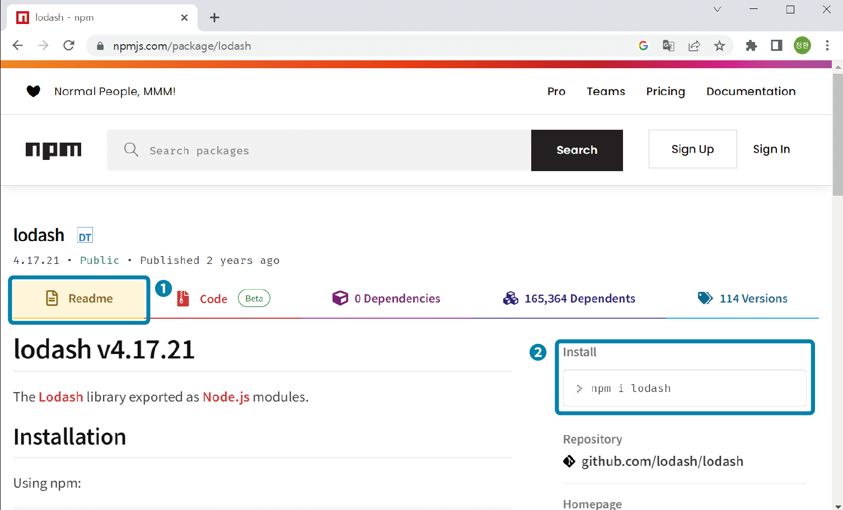
Task: Share this page via share icon
Action: pos(694,46)
